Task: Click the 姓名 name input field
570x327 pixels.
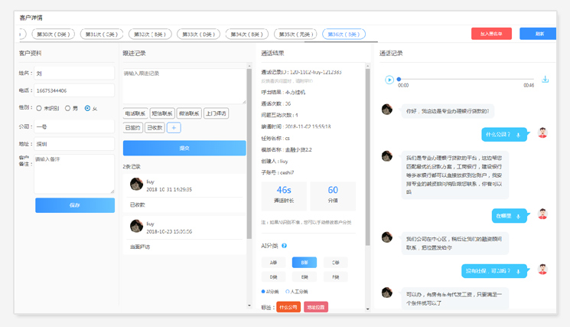Action: (x=74, y=73)
